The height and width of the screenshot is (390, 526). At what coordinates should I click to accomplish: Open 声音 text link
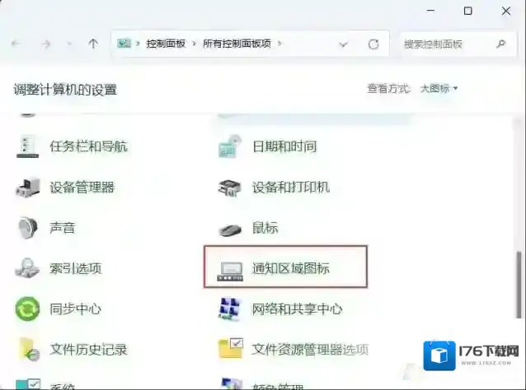pos(62,228)
